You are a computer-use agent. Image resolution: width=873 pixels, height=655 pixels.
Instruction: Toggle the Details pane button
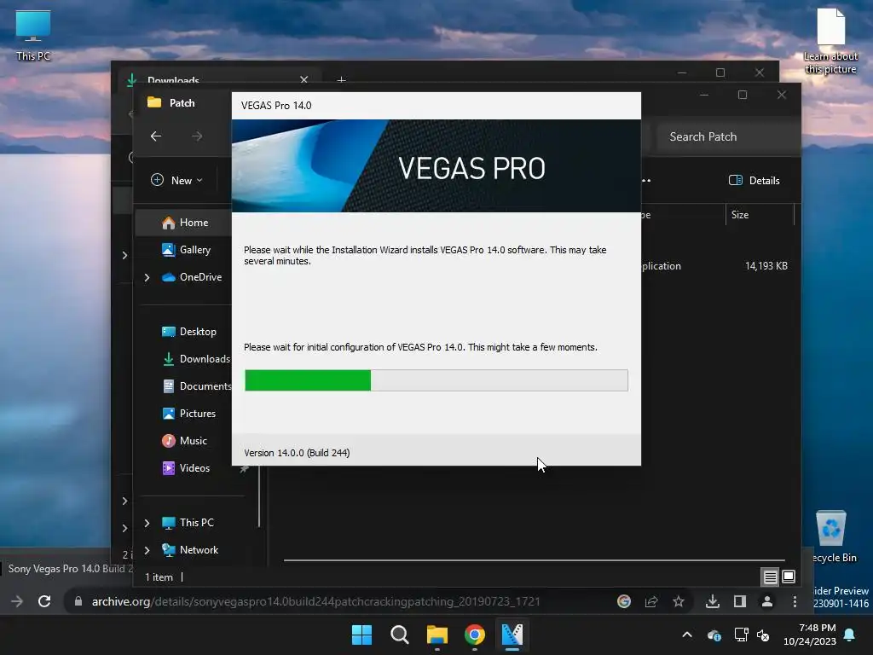pyautogui.click(x=754, y=181)
